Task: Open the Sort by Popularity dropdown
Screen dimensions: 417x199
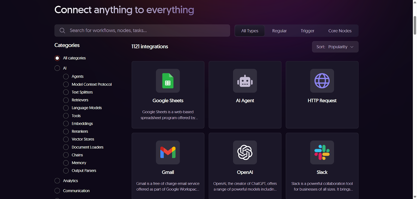Action: (335, 47)
